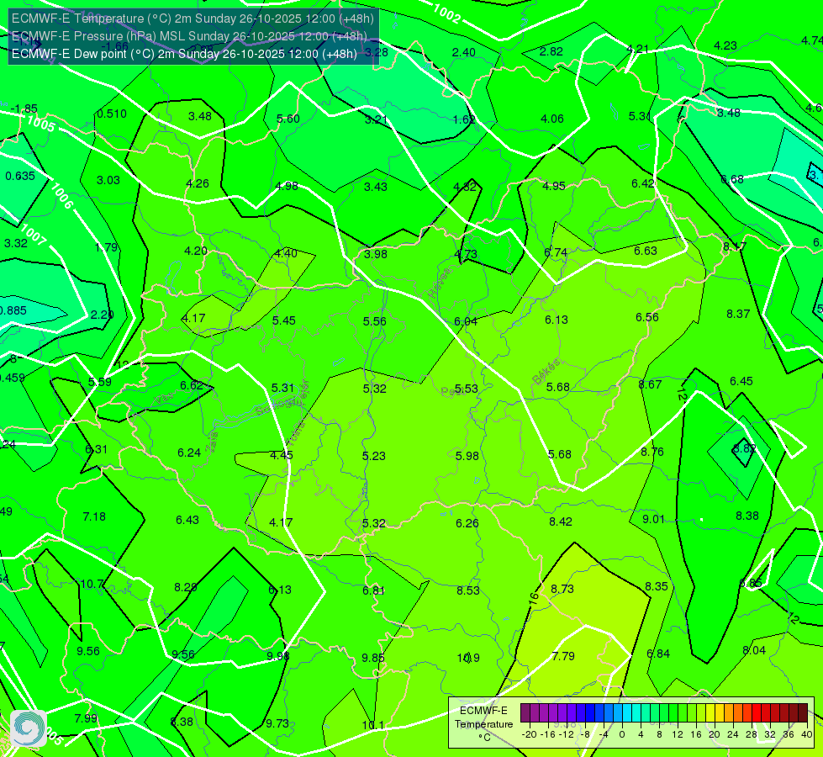Image resolution: width=823 pixels, height=757 pixels.
Task: Click the 4.06 grid value
Action: (552, 119)
